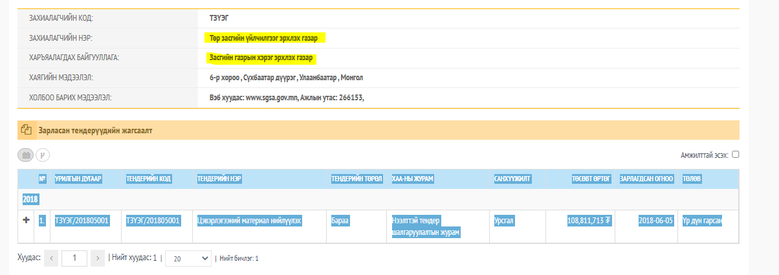Click the calendar grouping icon button
Viewport: 779px width, 275px height.
26,155
